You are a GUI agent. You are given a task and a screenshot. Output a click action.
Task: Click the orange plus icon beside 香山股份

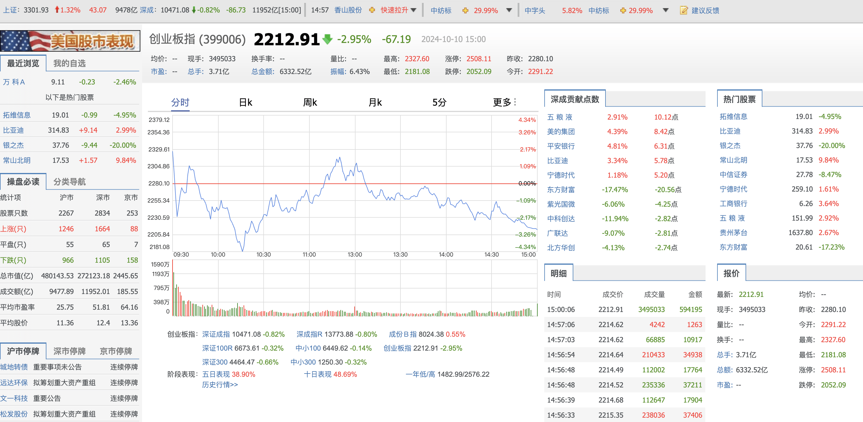point(372,10)
